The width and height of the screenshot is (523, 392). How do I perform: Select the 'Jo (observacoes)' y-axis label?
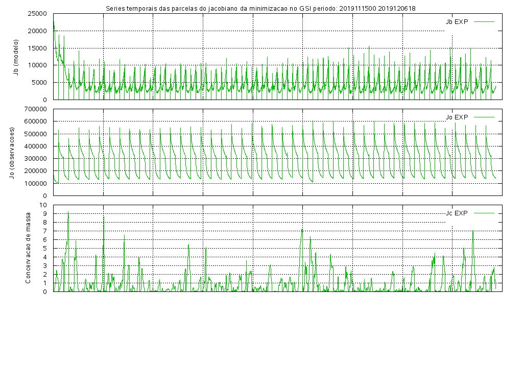pos(11,152)
